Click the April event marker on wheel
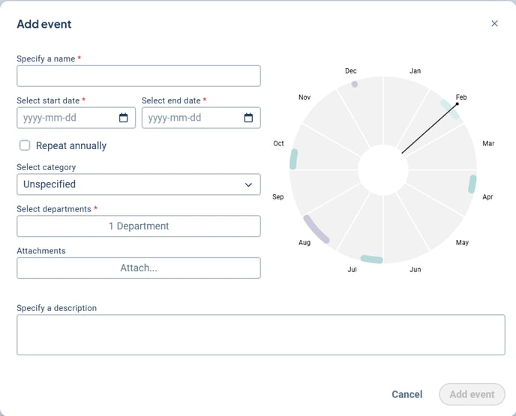The image size is (516, 416). coord(472,184)
